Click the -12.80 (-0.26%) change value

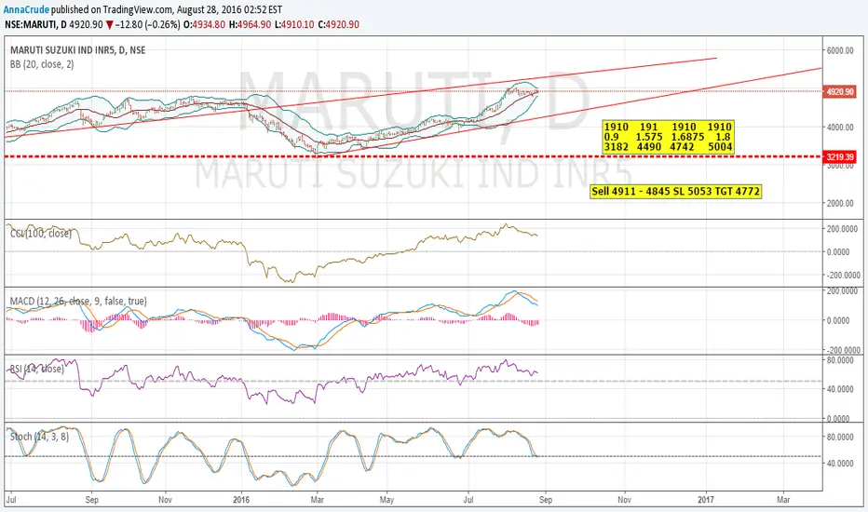[147, 24]
